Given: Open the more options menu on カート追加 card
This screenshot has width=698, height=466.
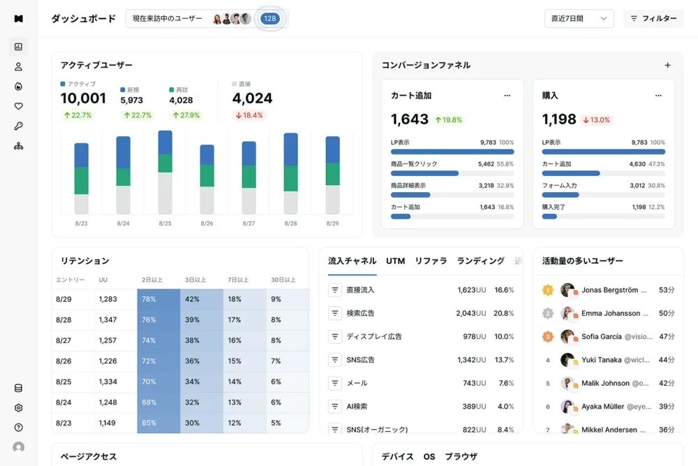Looking at the screenshot, I should coord(507,95).
